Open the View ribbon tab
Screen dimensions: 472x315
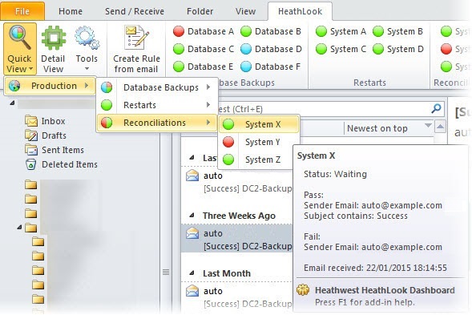pos(246,11)
